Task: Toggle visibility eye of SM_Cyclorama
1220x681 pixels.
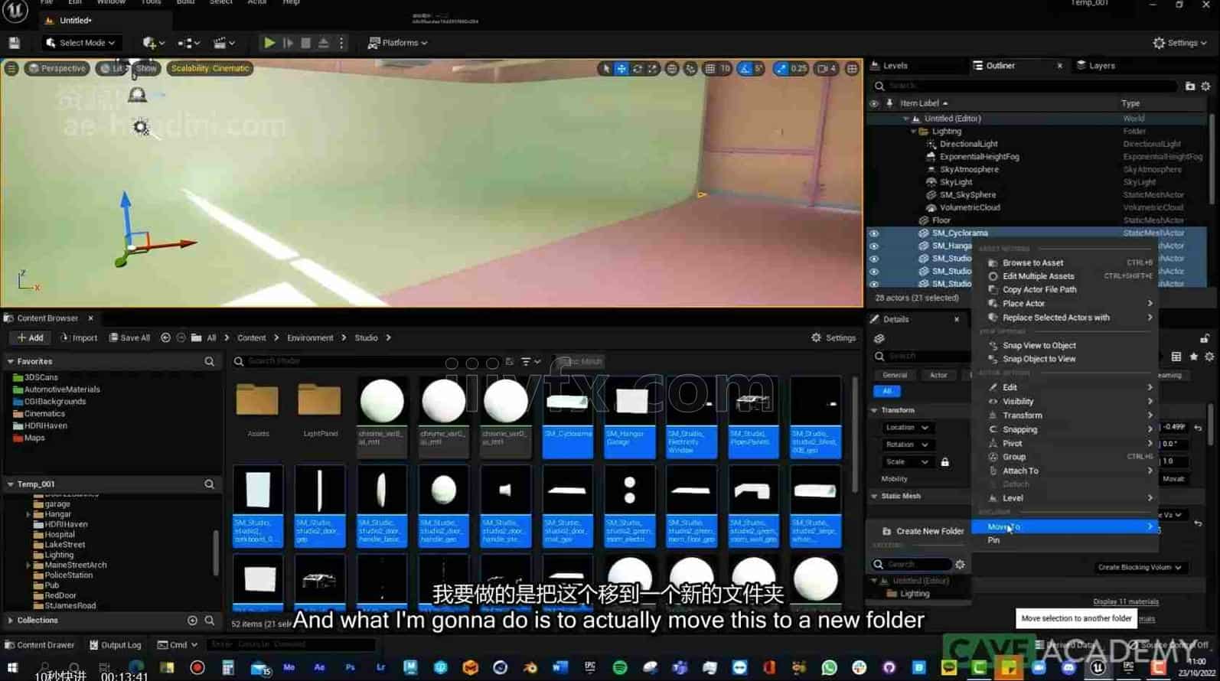Action: 874,233
